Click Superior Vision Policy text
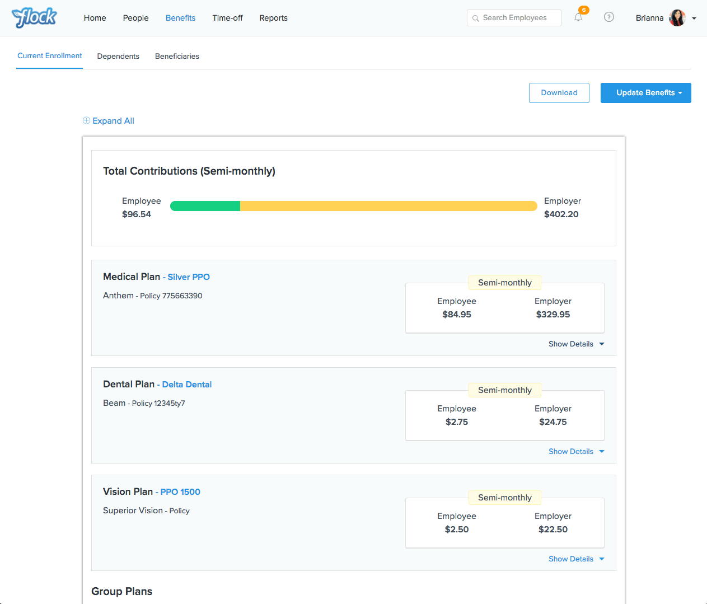 (x=146, y=511)
